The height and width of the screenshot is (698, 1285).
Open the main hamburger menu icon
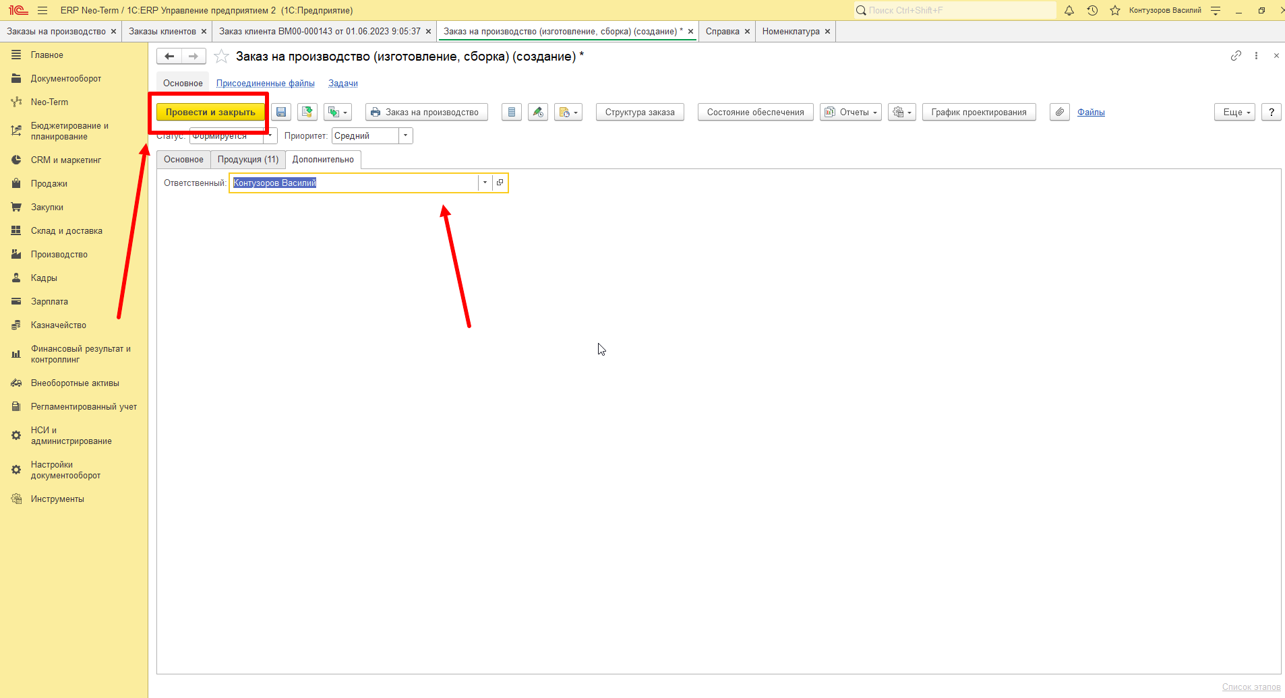(x=42, y=10)
